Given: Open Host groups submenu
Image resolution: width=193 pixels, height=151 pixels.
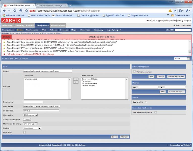Looking at the screenshot, I should click(x=8, y=30).
